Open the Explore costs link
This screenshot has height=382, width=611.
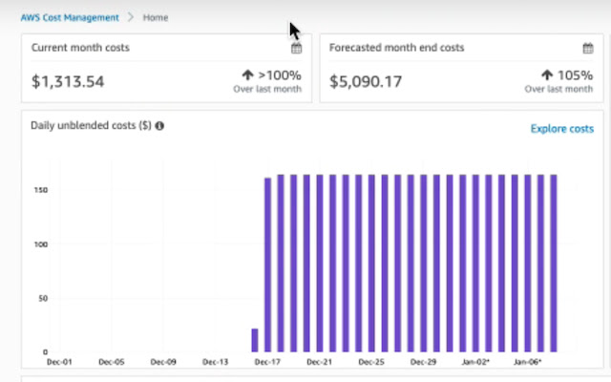(562, 129)
